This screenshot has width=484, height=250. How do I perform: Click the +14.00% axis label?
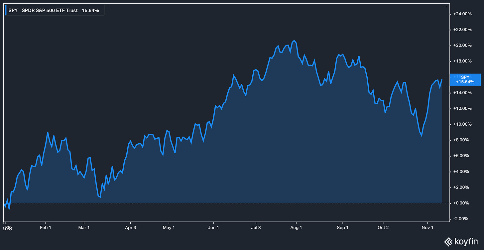pos(462,93)
